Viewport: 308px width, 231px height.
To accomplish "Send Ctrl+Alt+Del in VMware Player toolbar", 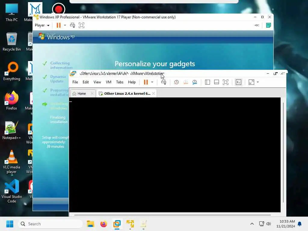I will (72, 25).
